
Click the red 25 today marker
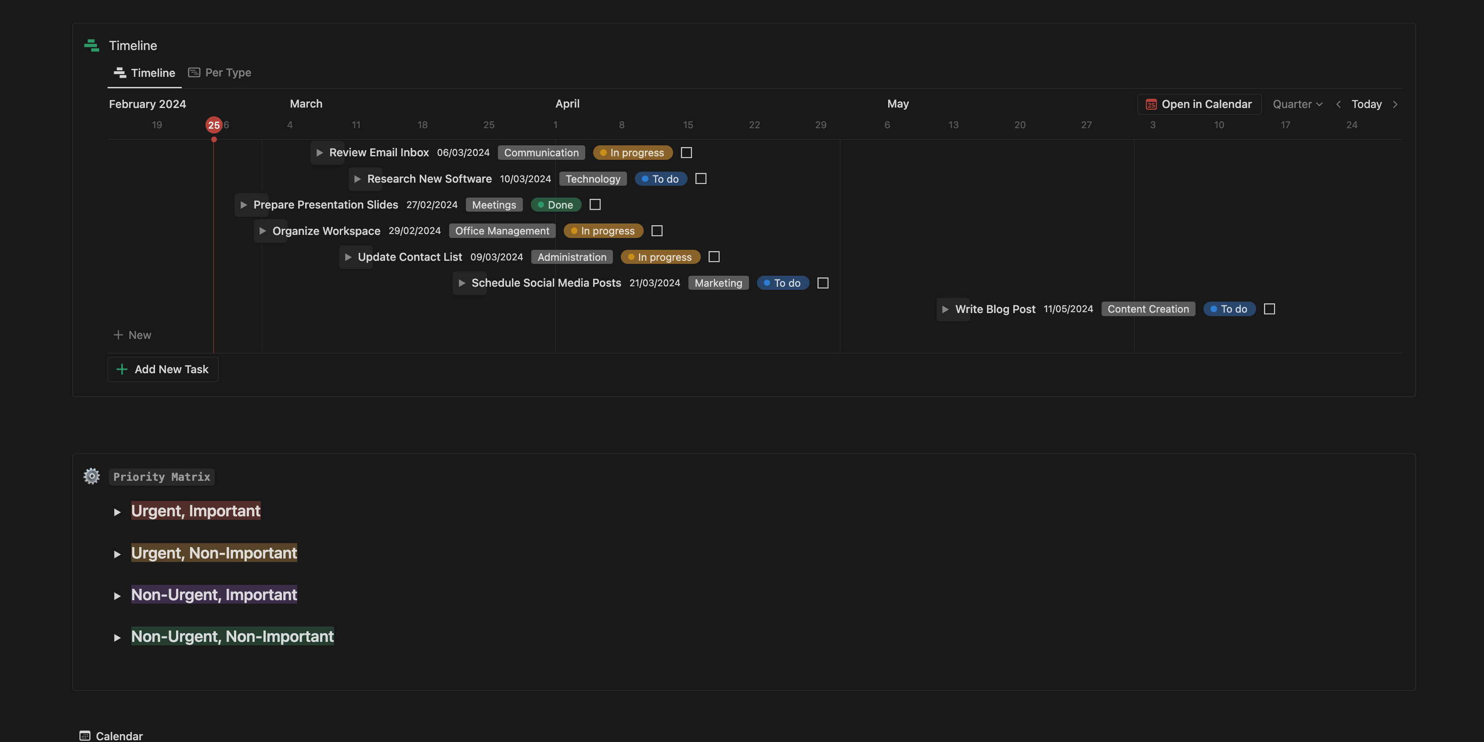click(214, 125)
